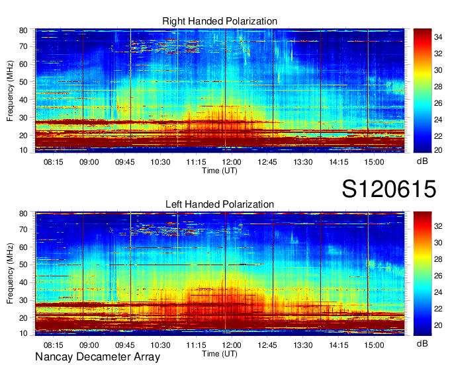This screenshot has height=365, width=450.
Task: Click the "09:45" tick under the right-handed plot
Action: point(125,162)
